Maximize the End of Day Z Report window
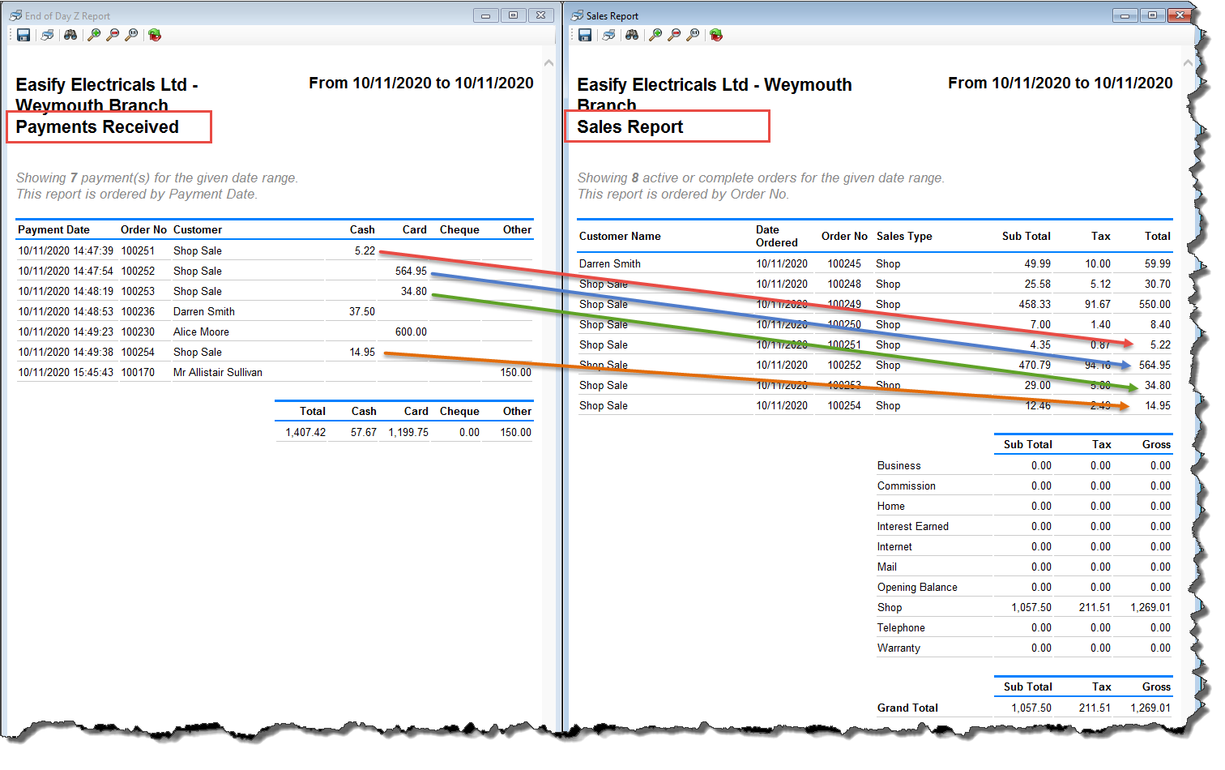The height and width of the screenshot is (770, 1225). 513,15
